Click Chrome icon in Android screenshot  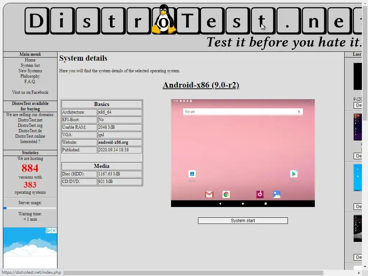pyautogui.click(x=226, y=194)
